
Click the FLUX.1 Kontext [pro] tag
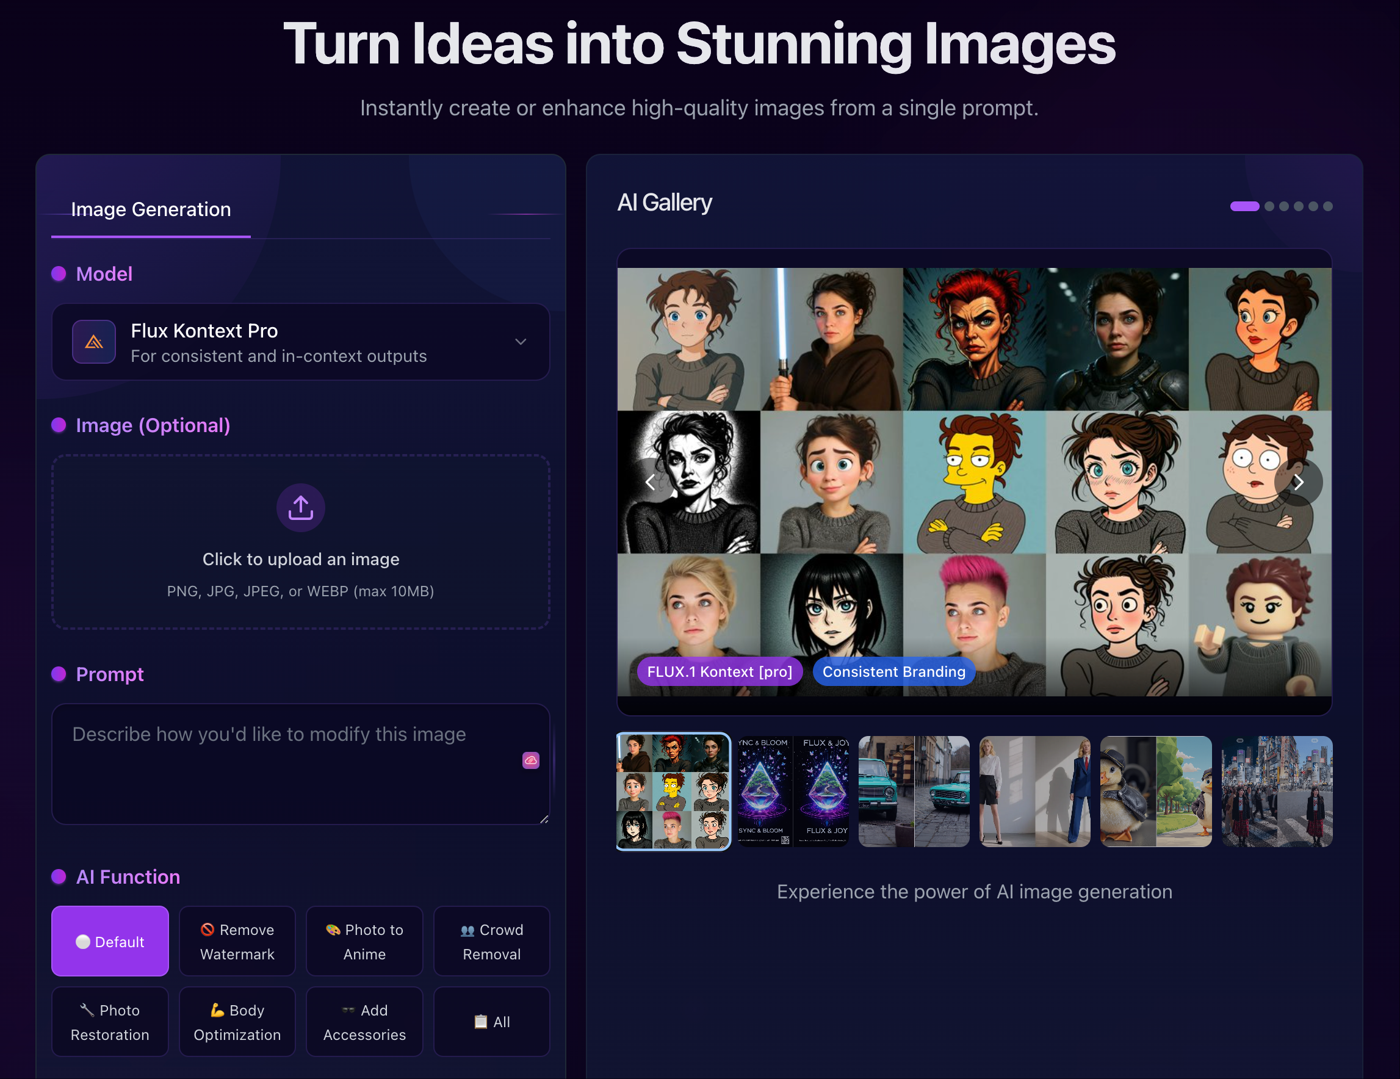pos(720,671)
